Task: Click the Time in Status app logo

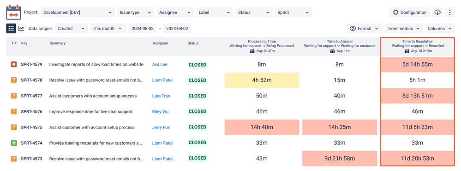Action: [x=13, y=12]
